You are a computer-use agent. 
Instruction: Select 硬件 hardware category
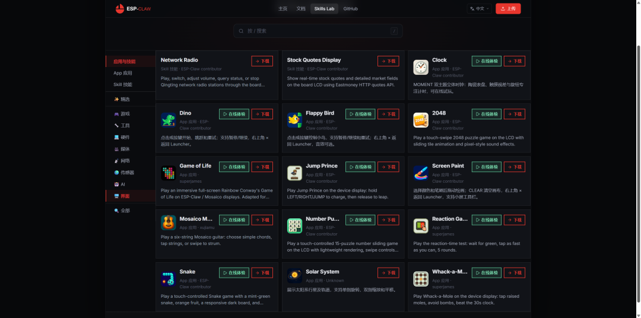[131, 137]
